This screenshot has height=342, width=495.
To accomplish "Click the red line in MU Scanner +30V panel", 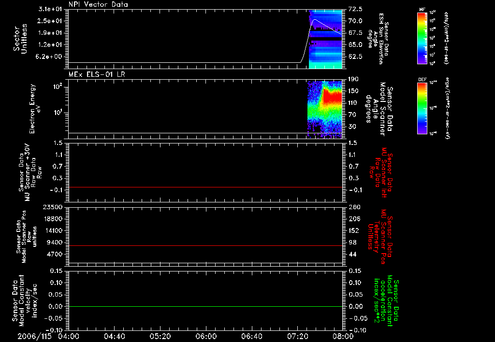I will tap(205, 187).
